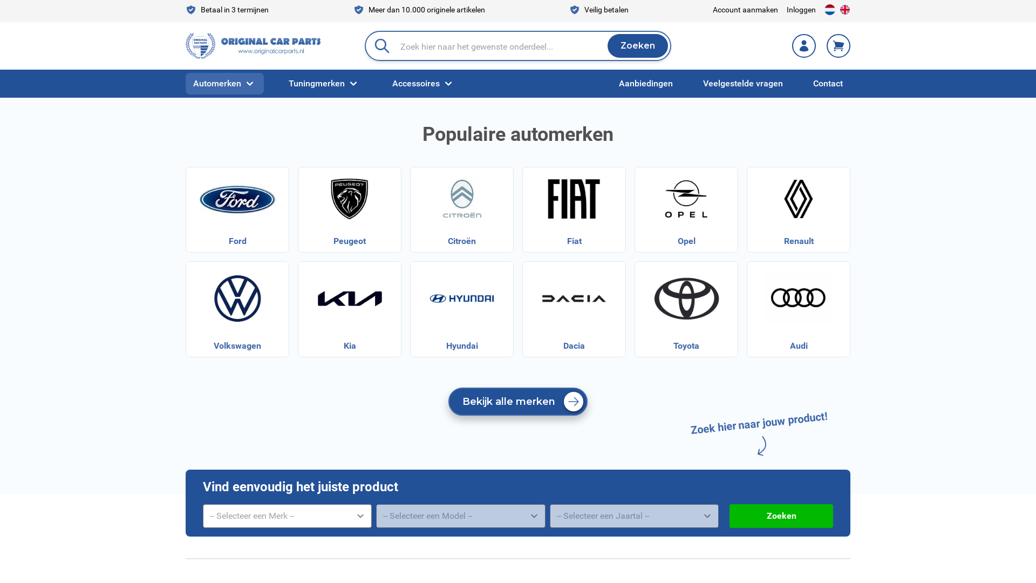The image size is (1036, 583).
Task: Click the Ford logo
Action: click(x=237, y=199)
